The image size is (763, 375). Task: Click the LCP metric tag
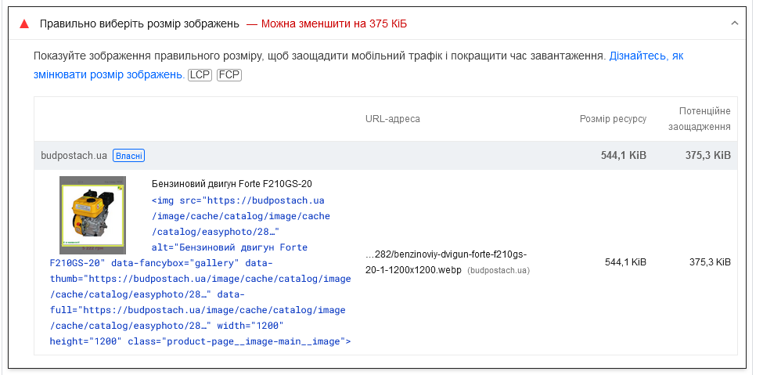(200, 75)
